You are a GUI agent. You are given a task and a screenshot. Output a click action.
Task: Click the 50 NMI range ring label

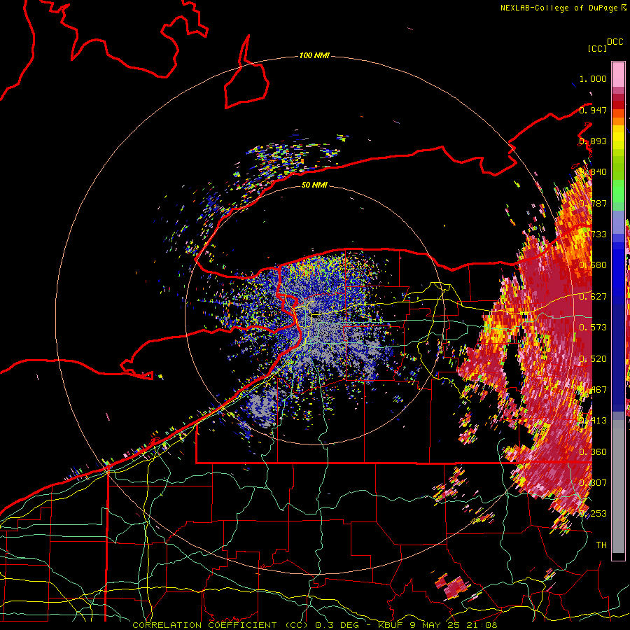(314, 185)
